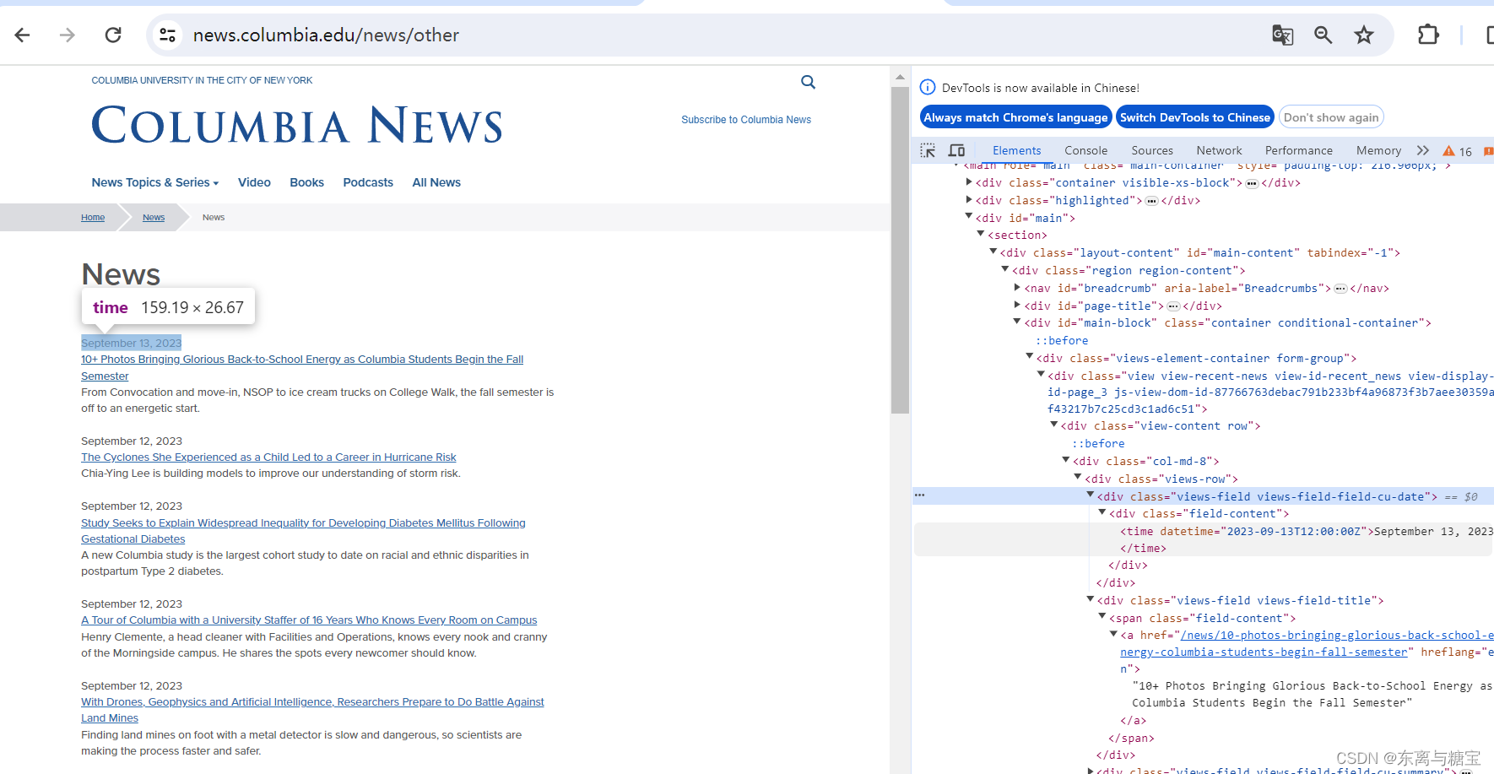Collapse div id main node
The image size is (1494, 774).
(969, 217)
